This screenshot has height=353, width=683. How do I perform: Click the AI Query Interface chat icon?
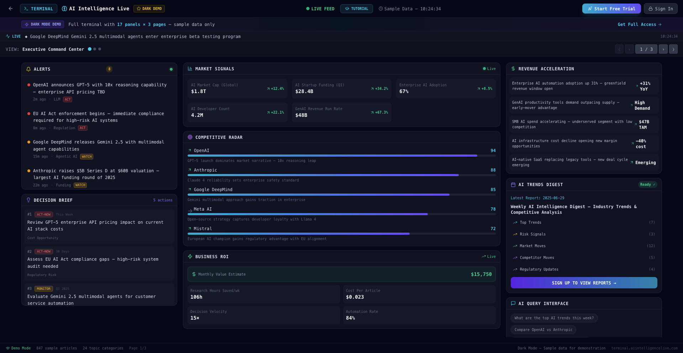pyautogui.click(x=513, y=303)
